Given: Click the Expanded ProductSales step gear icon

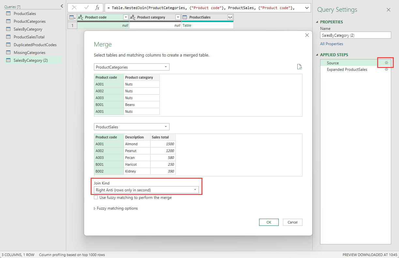Looking at the screenshot, I should point(386,70).
